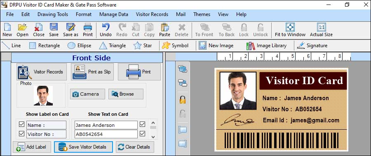Click the Print icon in top toolbar
The width and height of the screenshot is (371, 156).
coord(88,27)
